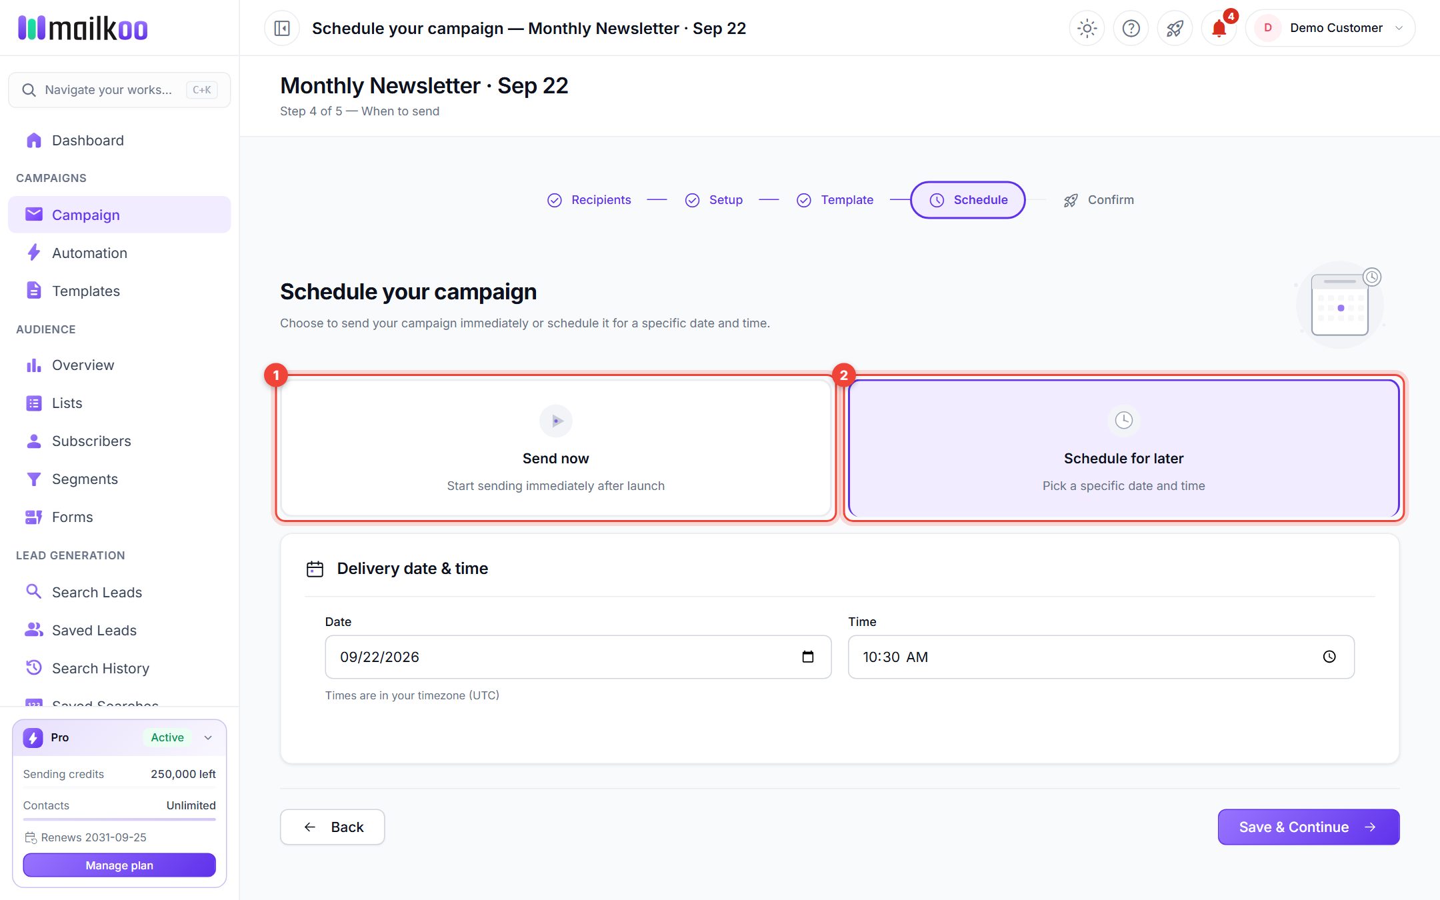The height and width of the screenshot is (900, 1440).
Task: Click the Back button
Action: (332, 827)
